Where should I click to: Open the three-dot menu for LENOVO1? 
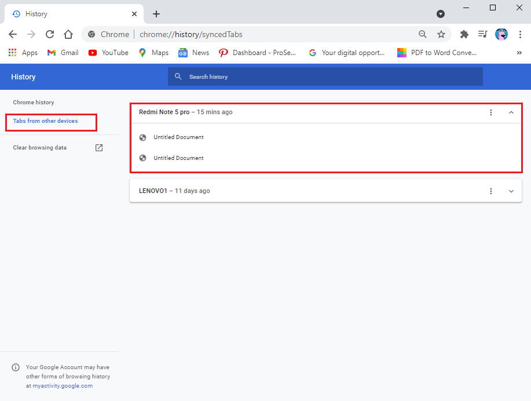tap(490, 191)
